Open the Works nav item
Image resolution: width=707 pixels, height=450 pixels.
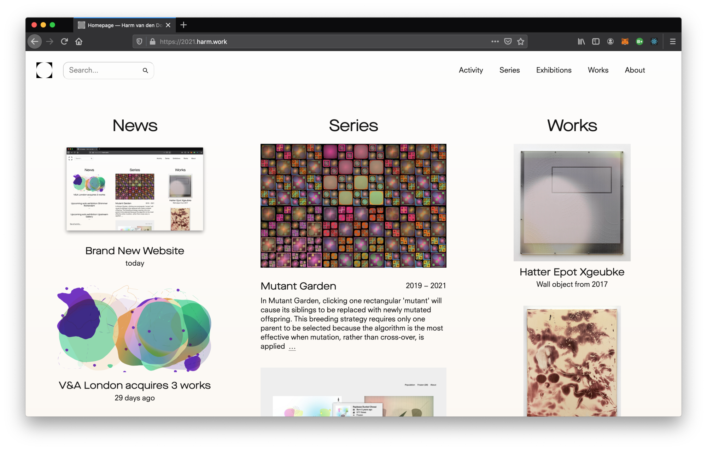pos(598,70)
